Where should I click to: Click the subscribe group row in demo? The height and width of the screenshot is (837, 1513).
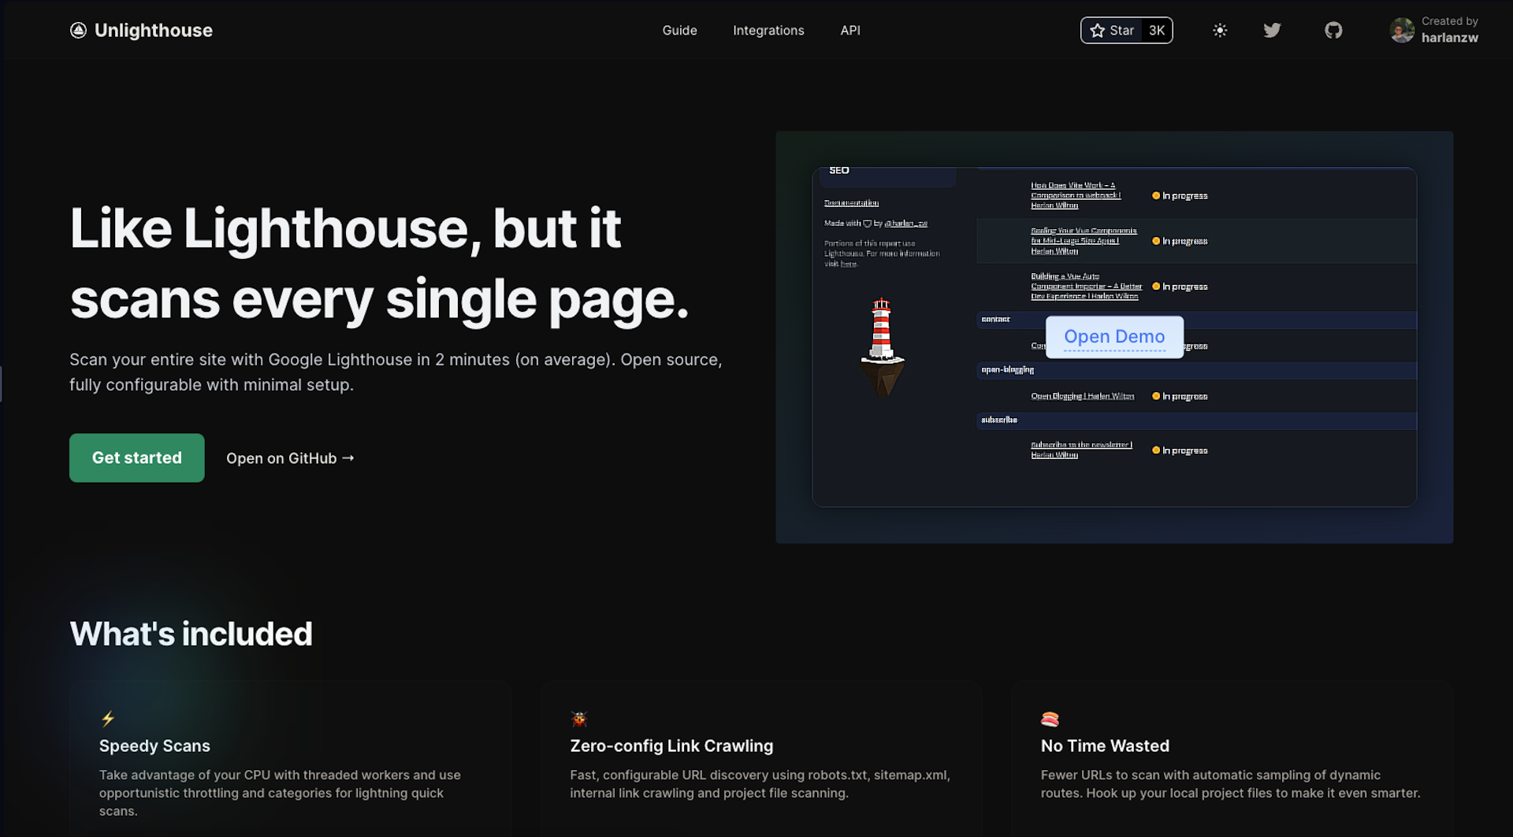[x=1196, y=420]
